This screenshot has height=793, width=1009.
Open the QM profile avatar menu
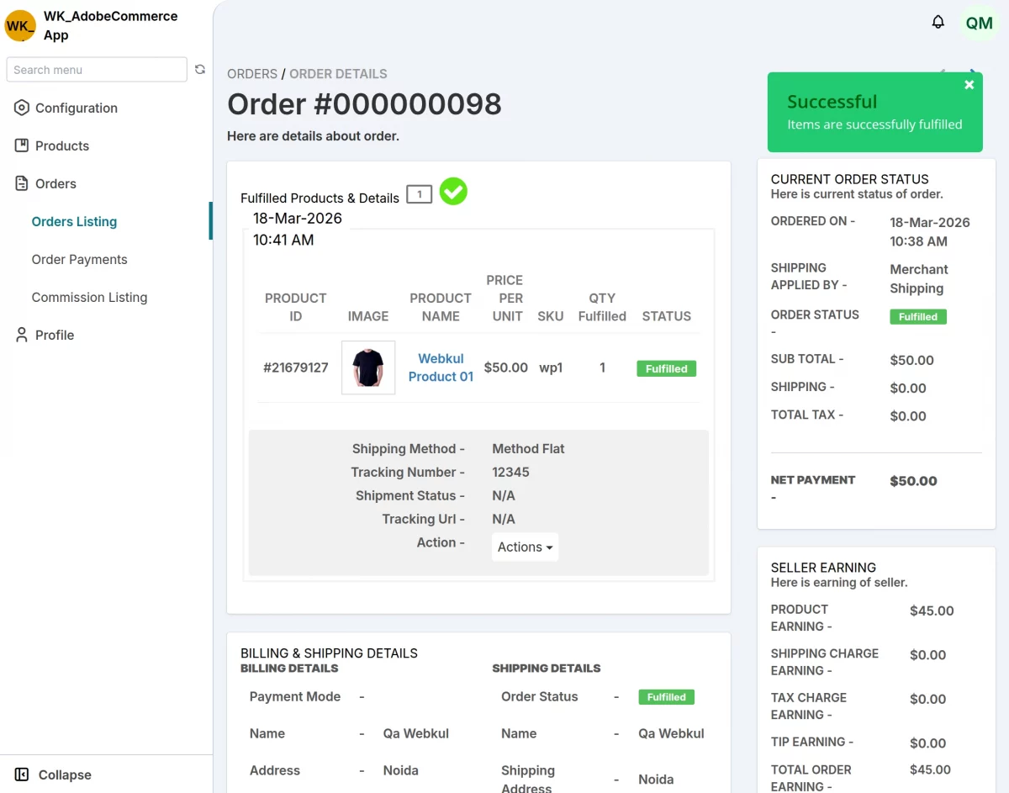[979, 24]
